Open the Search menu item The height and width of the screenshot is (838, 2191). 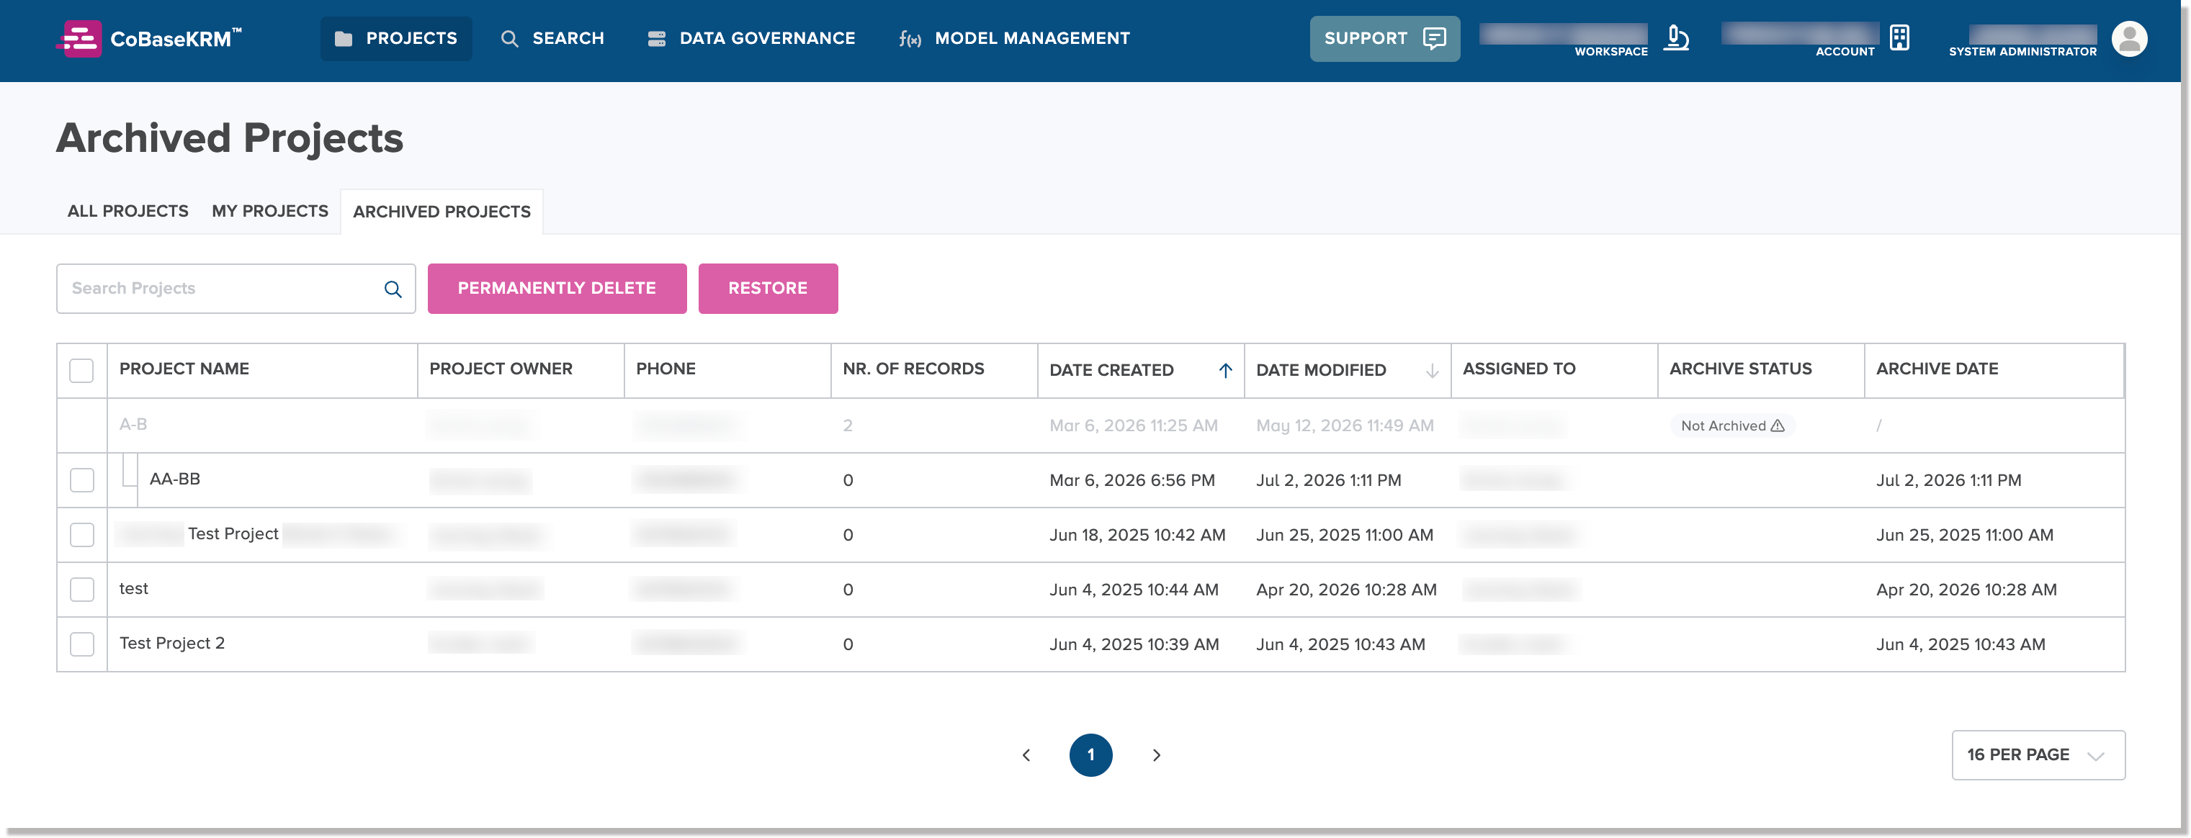pyautogui.click(x=552, y=38)
